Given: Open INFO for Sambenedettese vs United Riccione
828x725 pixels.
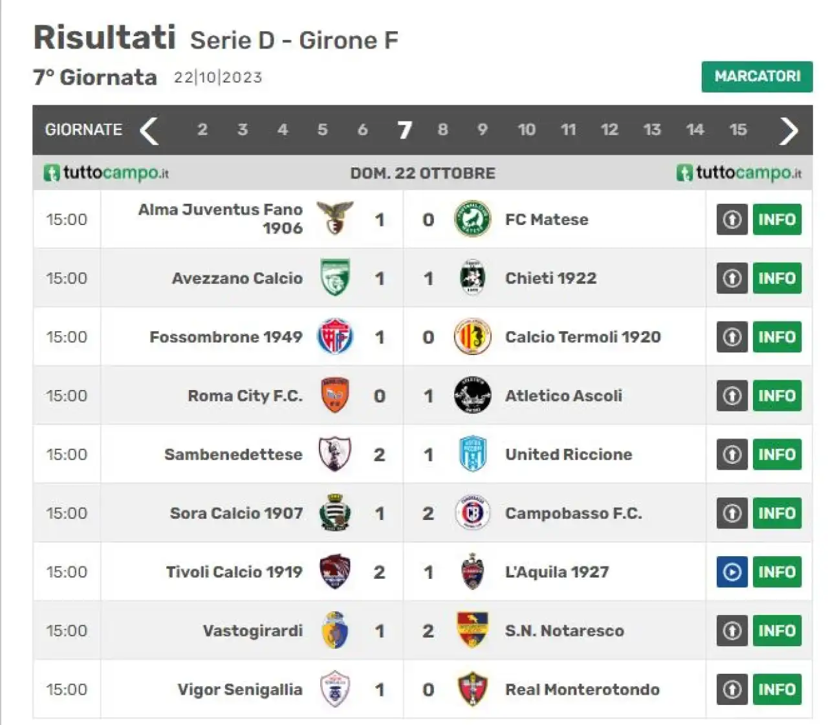Looking at the screenshot, I should (x=777, y=454).
